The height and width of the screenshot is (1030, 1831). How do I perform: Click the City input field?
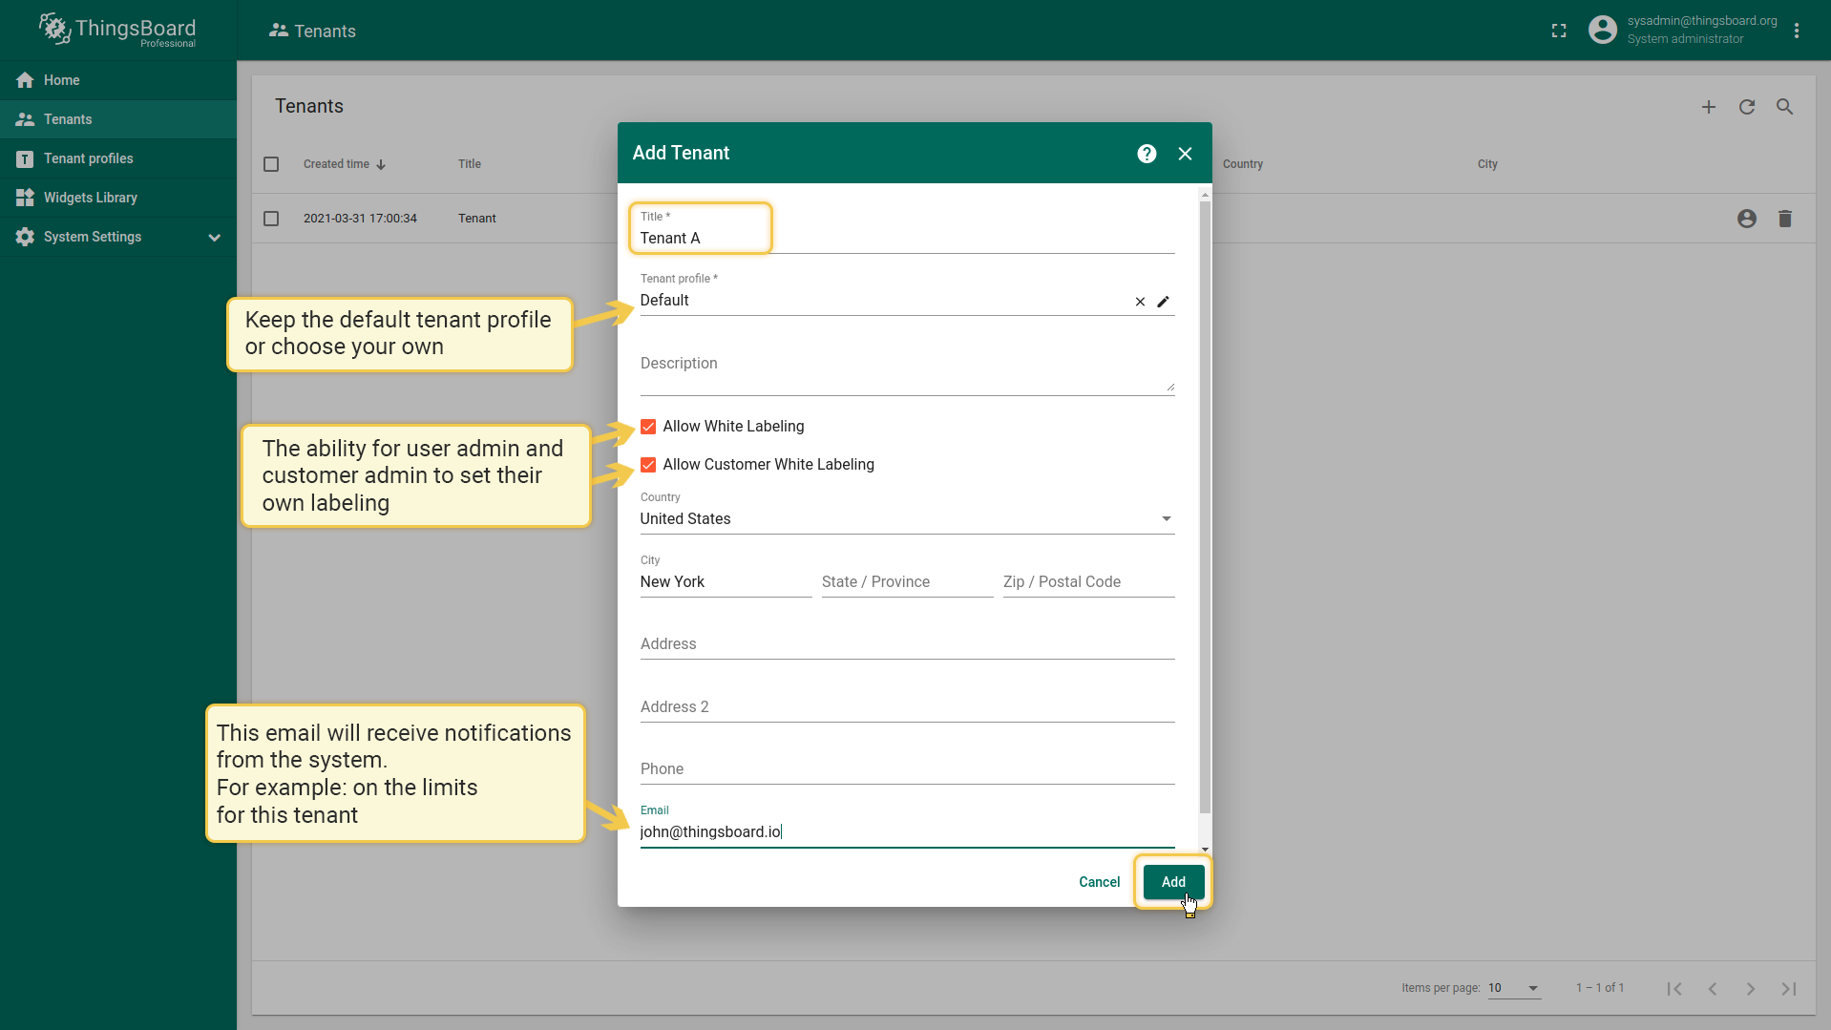[x=726, y=582]
